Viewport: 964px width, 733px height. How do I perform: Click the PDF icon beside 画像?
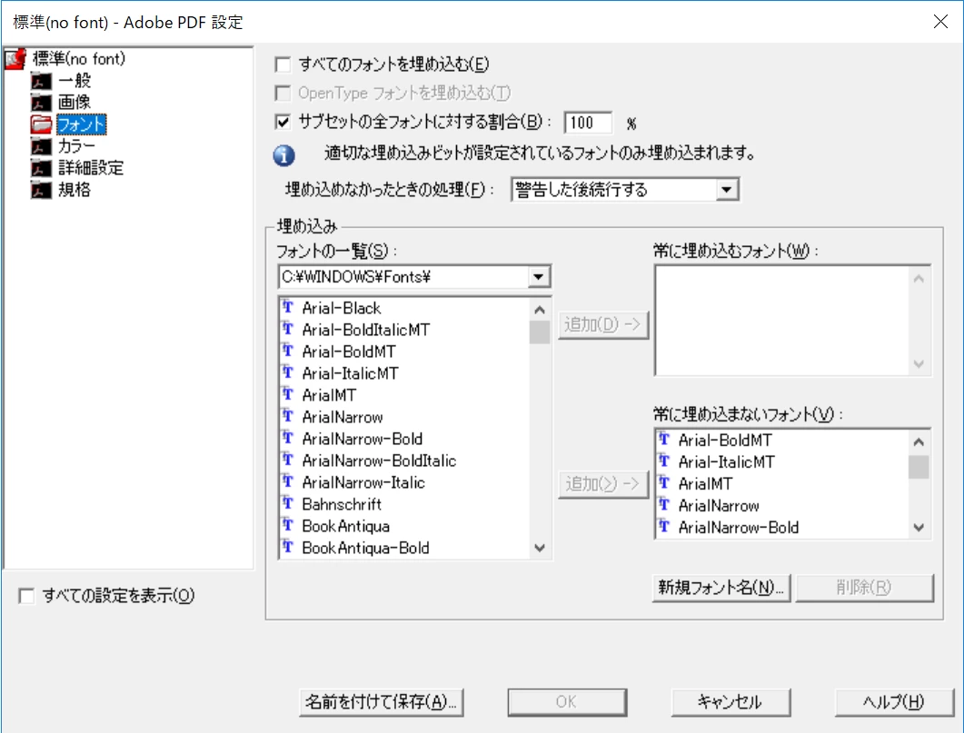click(x=41, y=103)
